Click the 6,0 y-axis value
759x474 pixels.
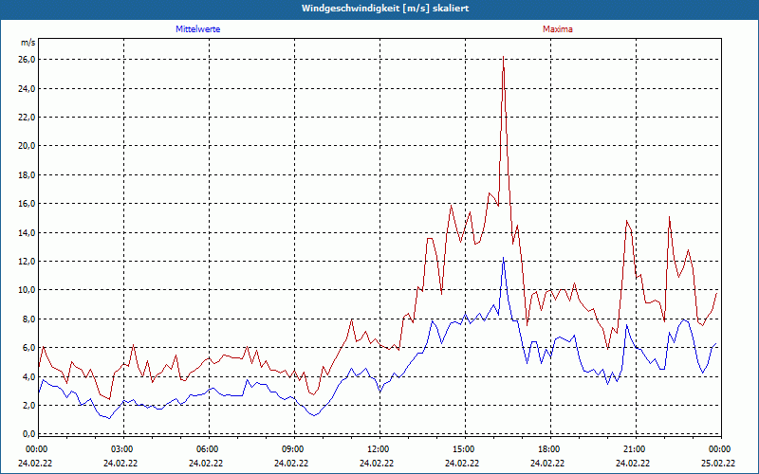(29, 347)
